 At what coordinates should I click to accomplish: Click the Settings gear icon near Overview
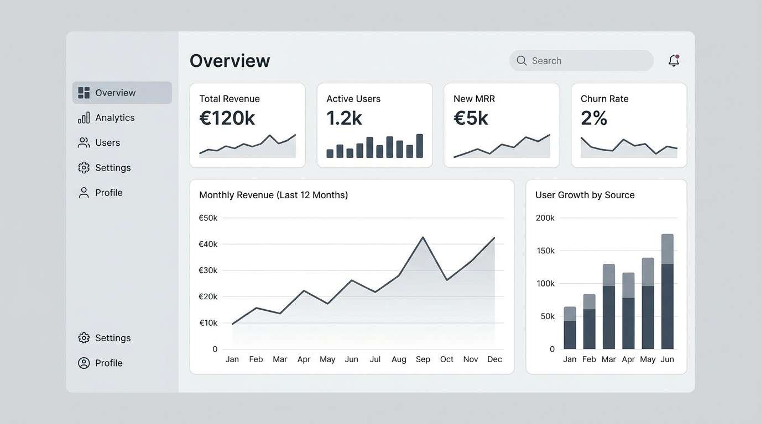(x=84, y=167)
